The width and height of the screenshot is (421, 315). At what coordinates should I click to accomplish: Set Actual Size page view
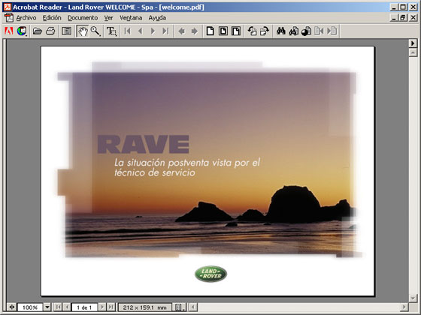(x=210, y=31)
